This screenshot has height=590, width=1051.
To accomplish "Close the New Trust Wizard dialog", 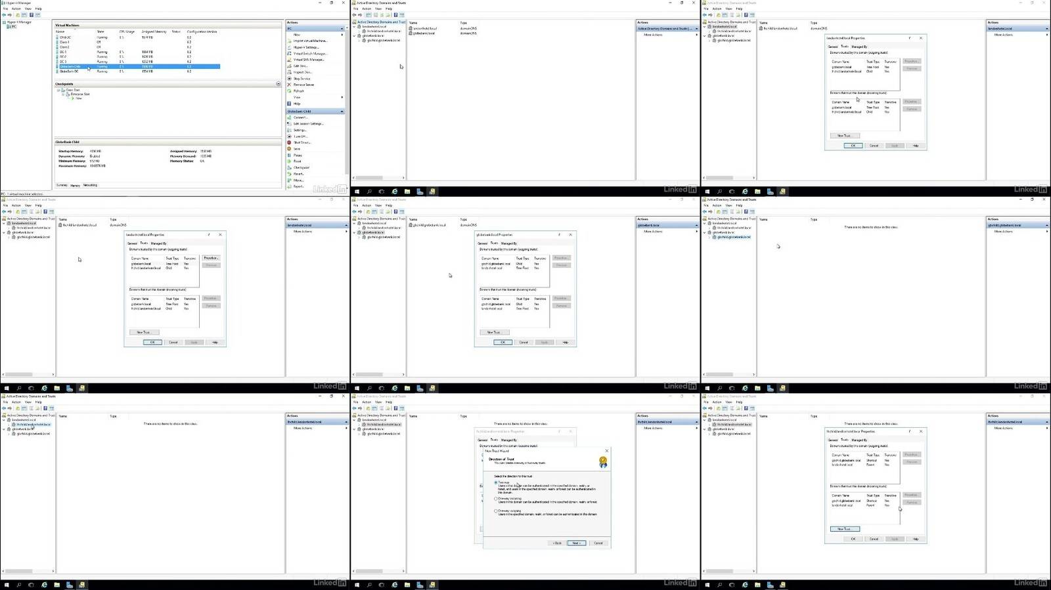I will tap(606, 451).
